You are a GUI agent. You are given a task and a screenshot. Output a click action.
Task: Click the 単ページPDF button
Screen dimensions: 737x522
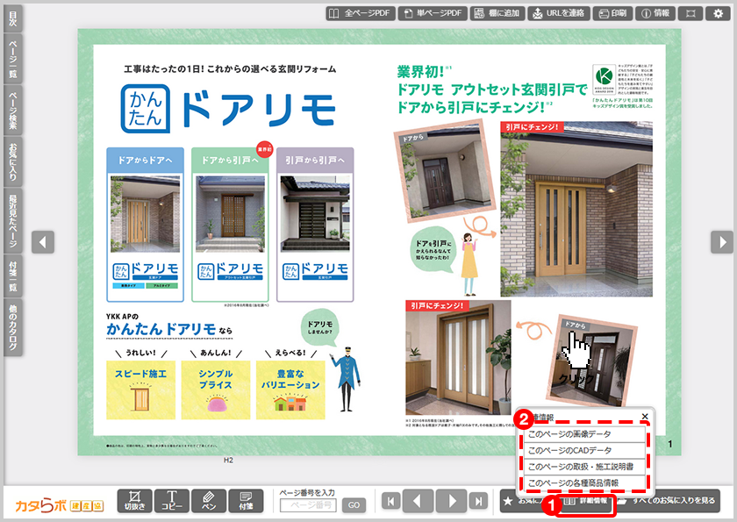pos(432,13)
